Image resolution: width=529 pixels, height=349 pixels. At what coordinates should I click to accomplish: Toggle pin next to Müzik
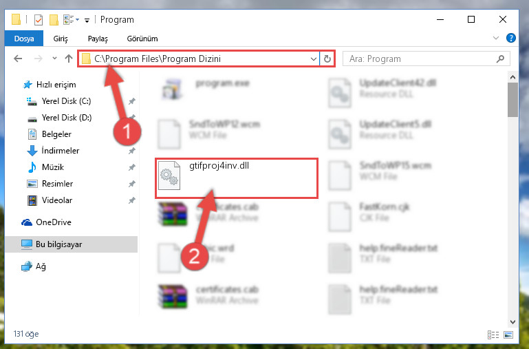[x=132, y=167]
